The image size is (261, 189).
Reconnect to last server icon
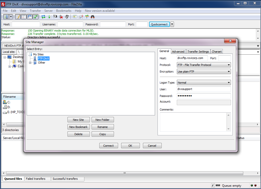pyautogui.click(x=67, y=17)
